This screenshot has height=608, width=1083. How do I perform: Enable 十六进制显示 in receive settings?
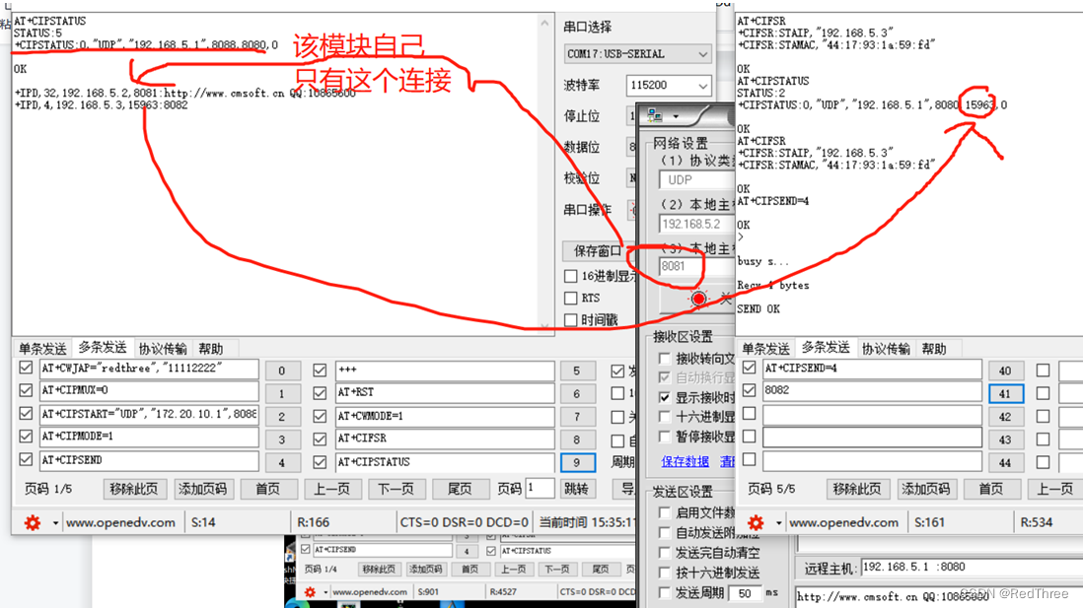click(x=665, y=417)
